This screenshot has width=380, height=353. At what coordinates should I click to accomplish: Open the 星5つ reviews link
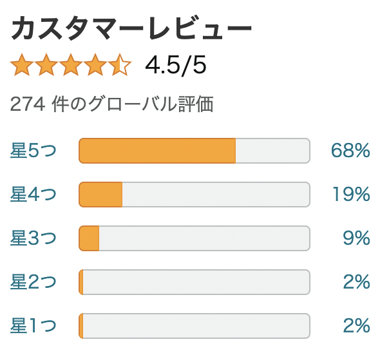33,151
